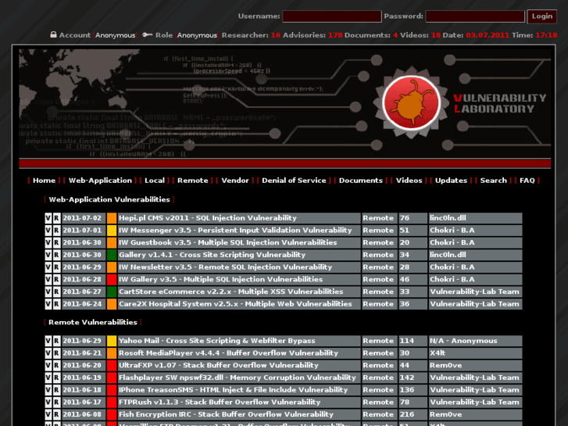
Task: Focus the Username input field
Action: tap(332, 16)
